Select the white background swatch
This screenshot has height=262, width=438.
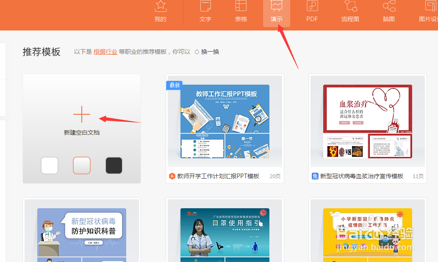click(x=49, y=165)
